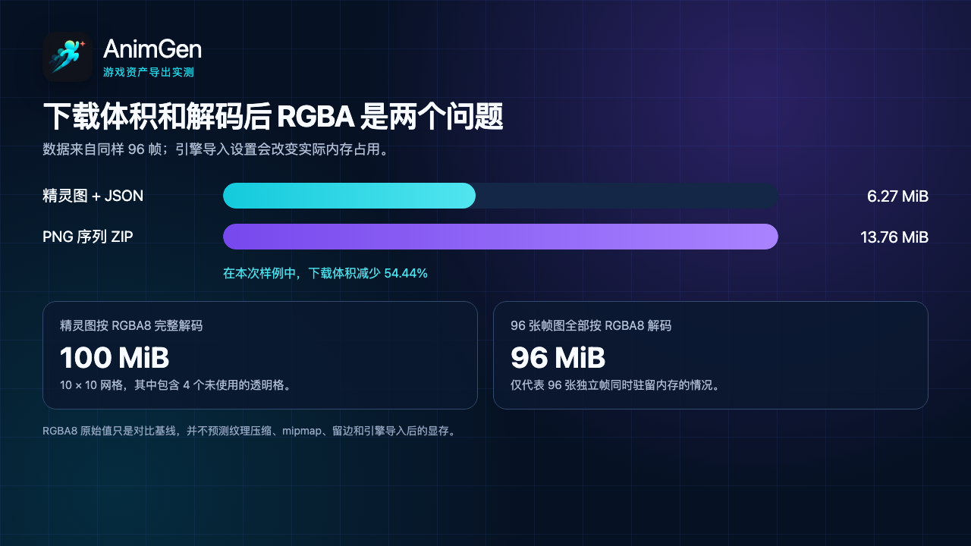Click the 数据来自同样 96 帧 subtitle line

(218, 149)
